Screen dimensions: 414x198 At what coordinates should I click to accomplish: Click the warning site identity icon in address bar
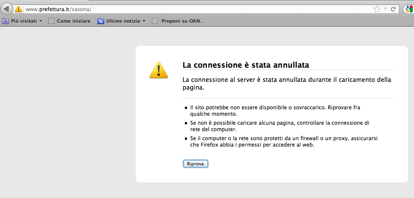(18, 9)
